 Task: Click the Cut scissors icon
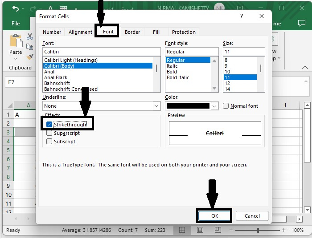tap(30, 36)
